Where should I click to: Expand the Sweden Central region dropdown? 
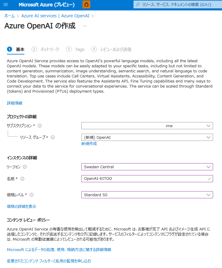coord(147,167)
